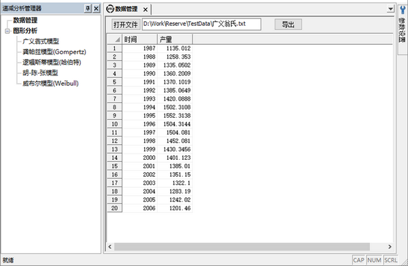Click the cell with value 1370.1019
Viewport: 408px width, 266px height.
(175, 82)
